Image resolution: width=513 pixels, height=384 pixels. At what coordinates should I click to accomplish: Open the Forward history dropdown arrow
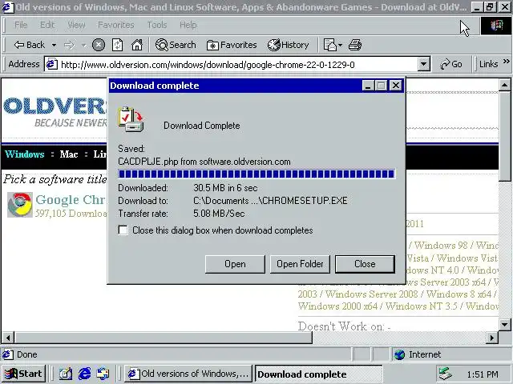point(83,45)
